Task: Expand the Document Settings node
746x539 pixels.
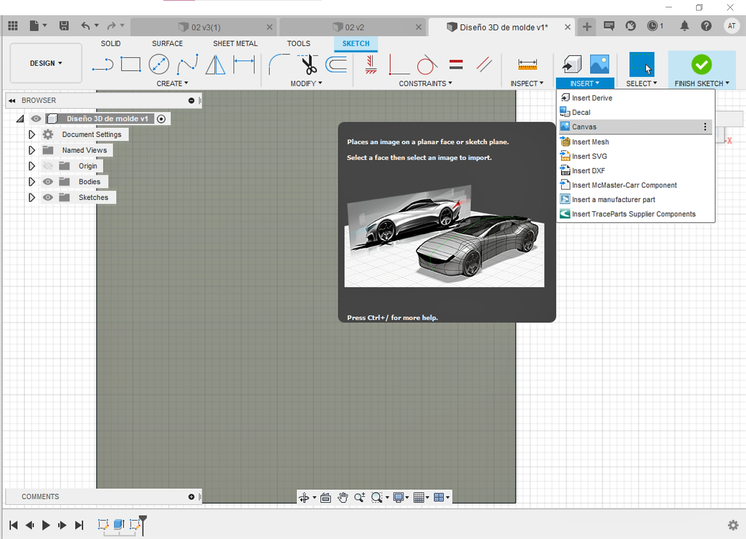Action: pyautogui.click(x=32, y=134)
